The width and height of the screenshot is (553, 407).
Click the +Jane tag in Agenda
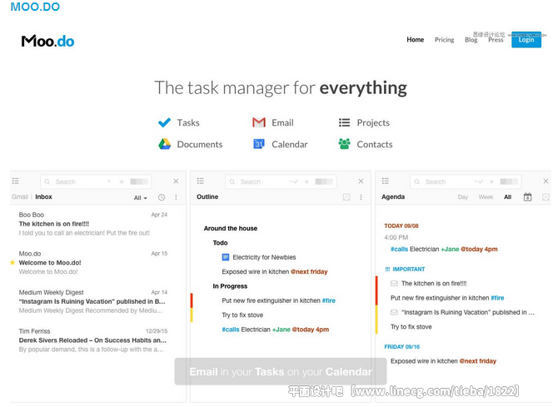coord(450,249)
